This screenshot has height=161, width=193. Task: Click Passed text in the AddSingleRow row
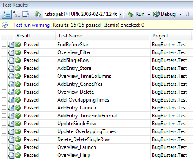(31, 60)
